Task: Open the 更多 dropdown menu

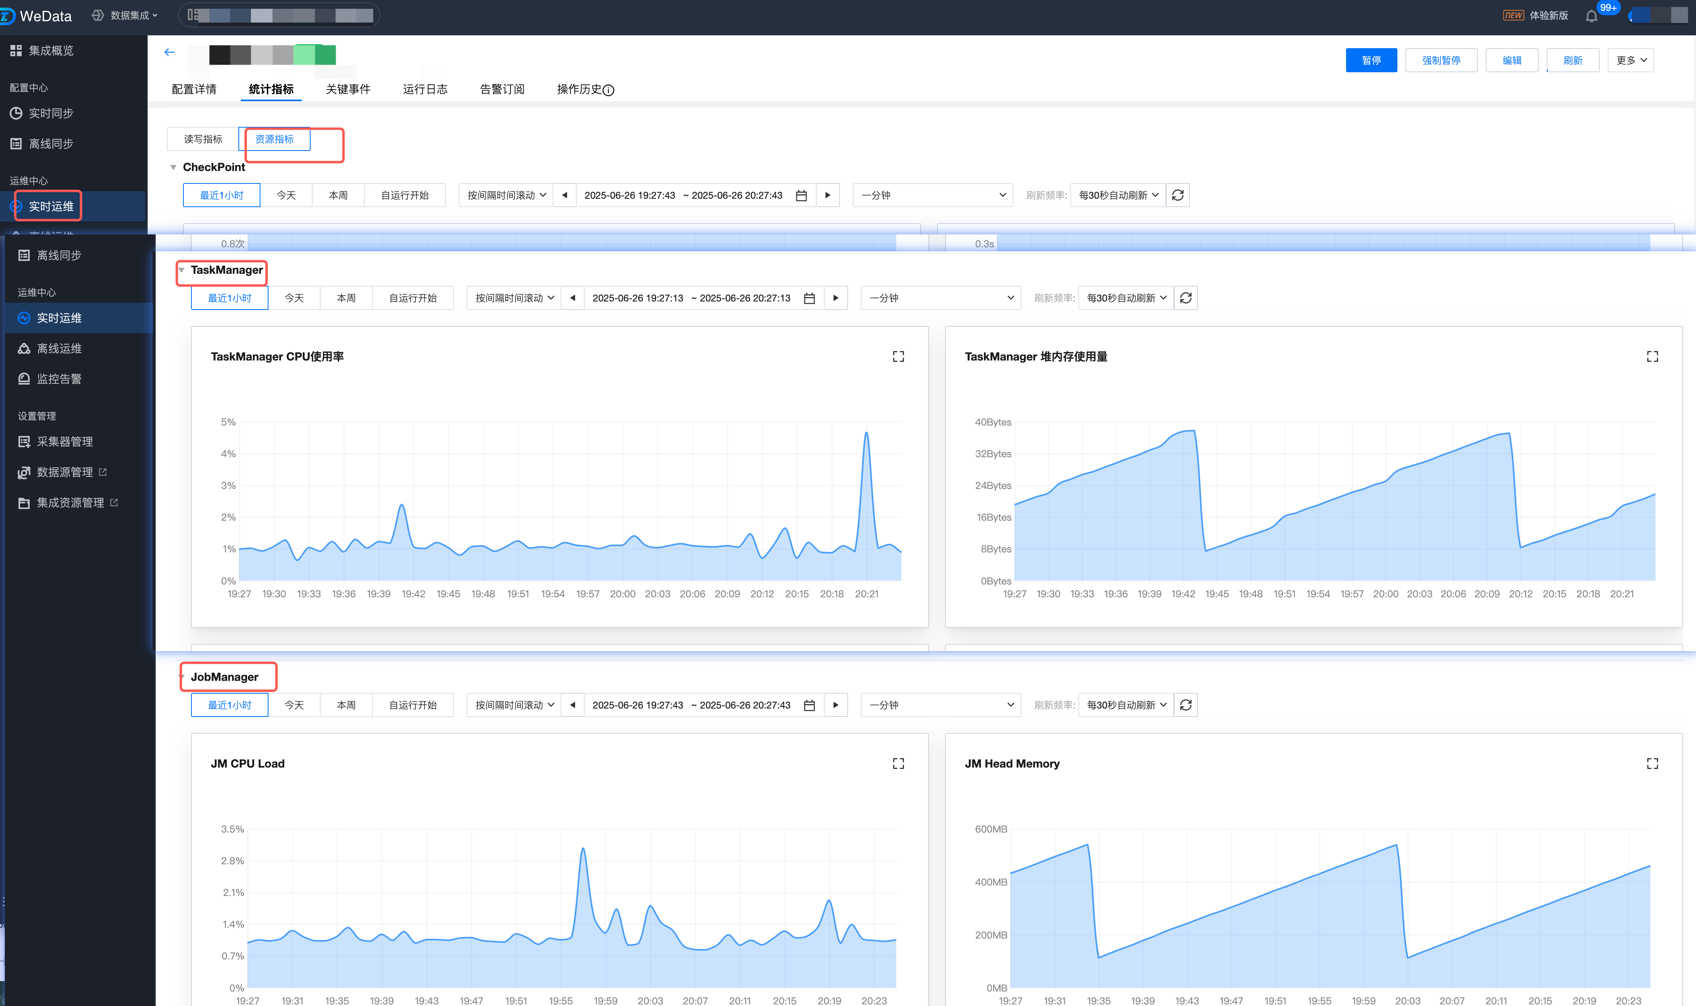Action: 1630,60
